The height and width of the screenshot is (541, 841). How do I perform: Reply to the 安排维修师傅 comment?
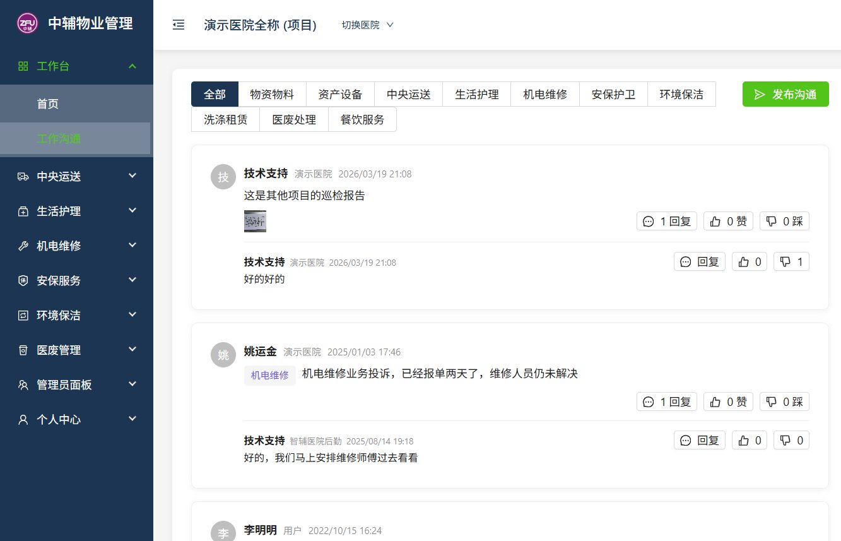coord(700,440)
